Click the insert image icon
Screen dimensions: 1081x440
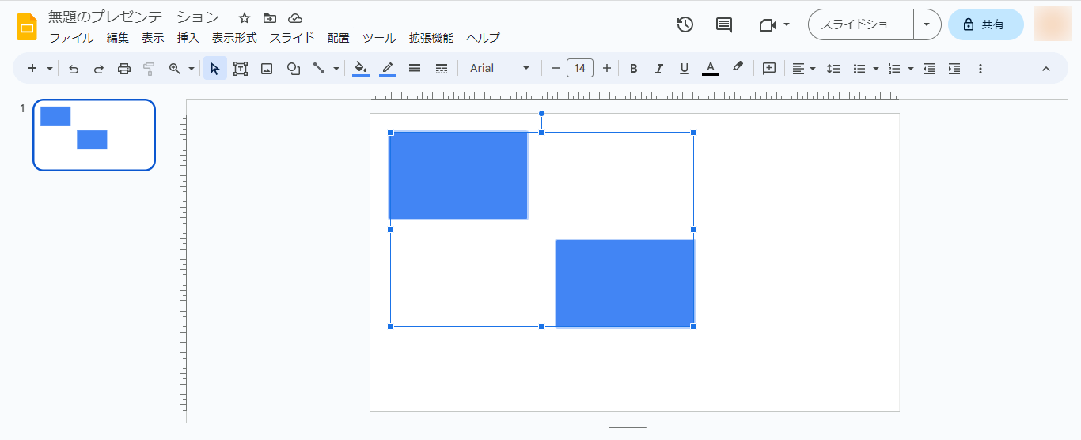tap(267, 69)
